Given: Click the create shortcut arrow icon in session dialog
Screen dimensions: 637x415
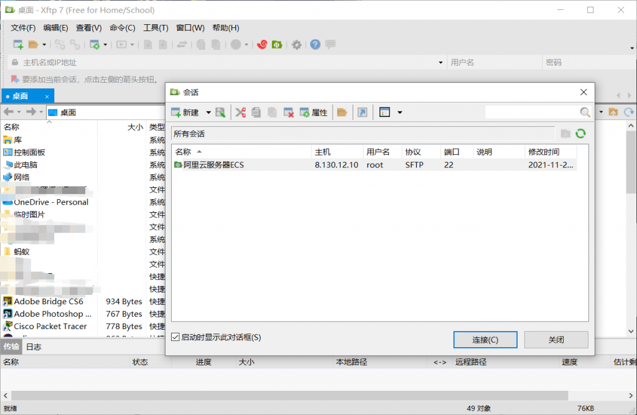Looking at the screenshot, I should pos(363,113).
